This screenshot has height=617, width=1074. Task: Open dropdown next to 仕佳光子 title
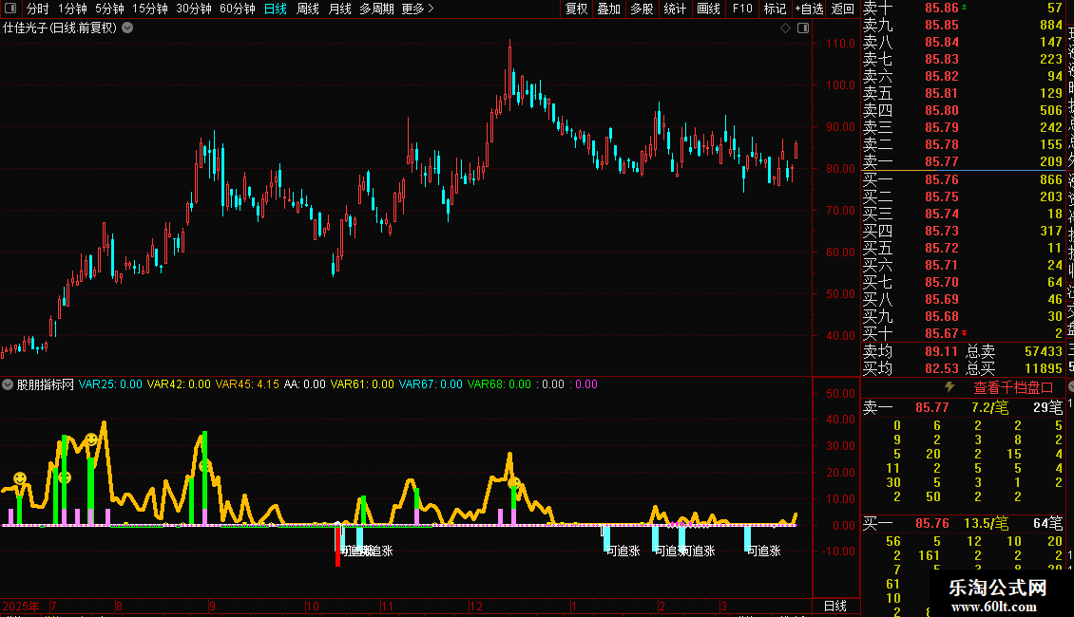click(x=128, y=28)
